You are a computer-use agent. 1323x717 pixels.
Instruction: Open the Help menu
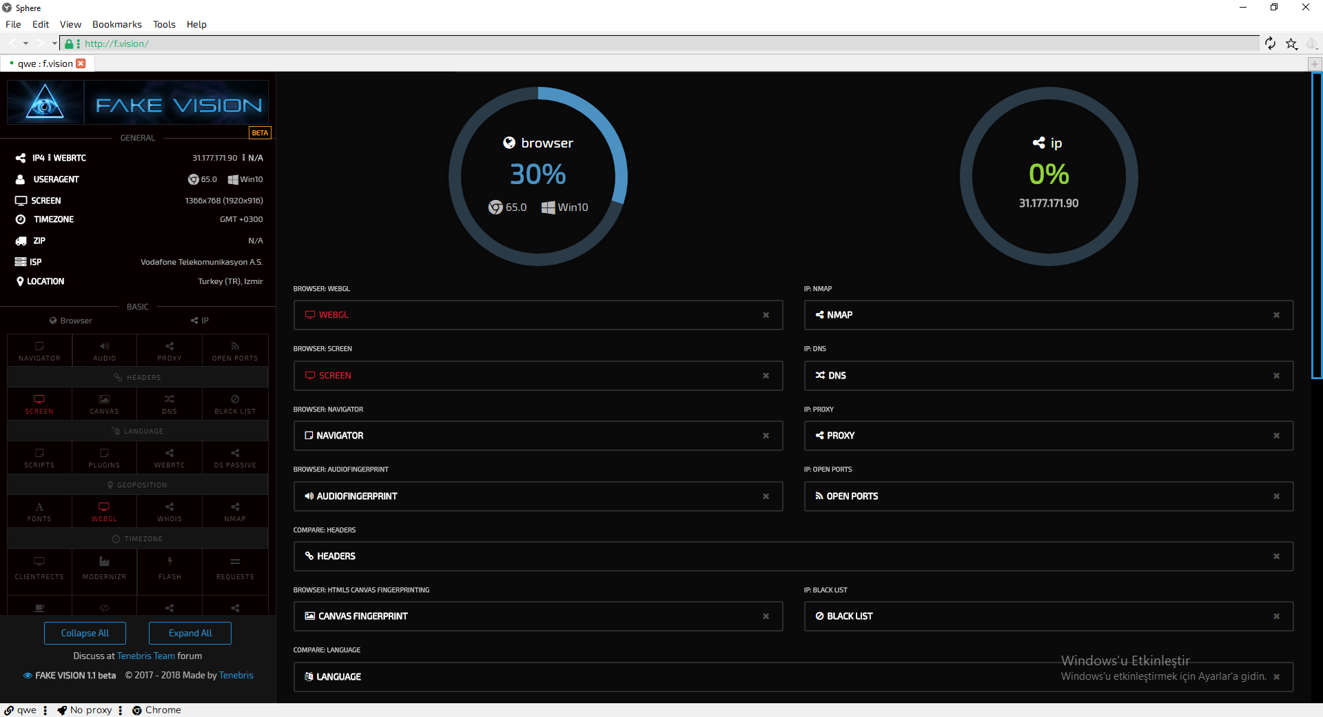tap(196, 24)
